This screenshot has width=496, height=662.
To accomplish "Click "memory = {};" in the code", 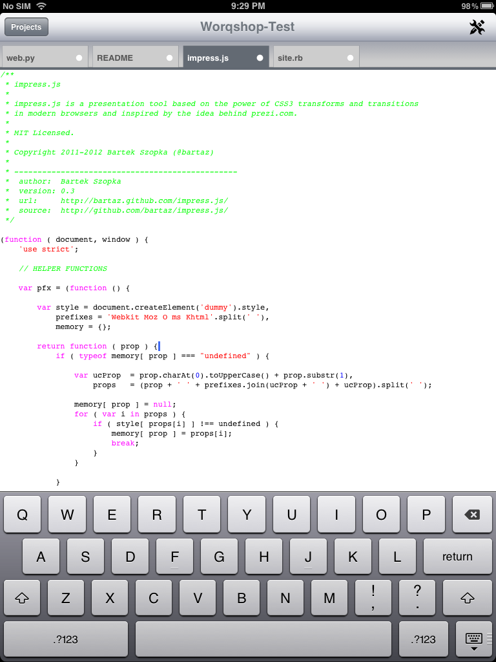I will (83, 326).
